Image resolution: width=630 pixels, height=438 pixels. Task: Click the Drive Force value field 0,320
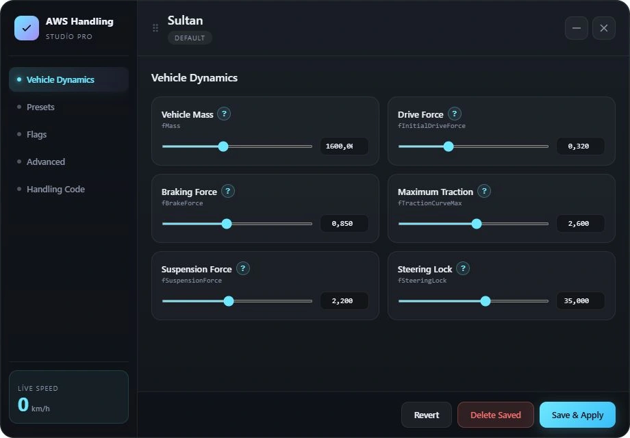[x=581, y=146]
